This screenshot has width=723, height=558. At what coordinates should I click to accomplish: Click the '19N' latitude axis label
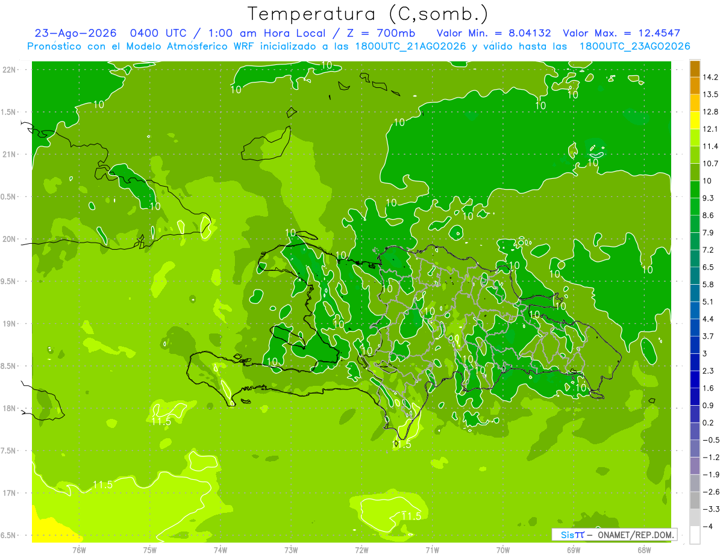10,324
